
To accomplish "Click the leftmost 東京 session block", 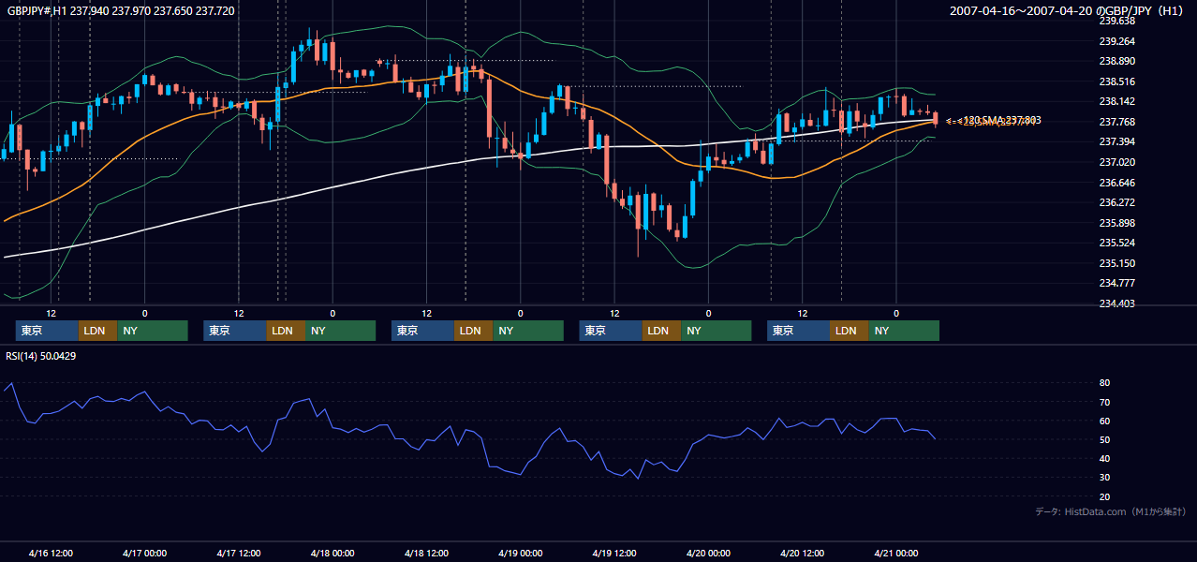I will pos(47,331).
